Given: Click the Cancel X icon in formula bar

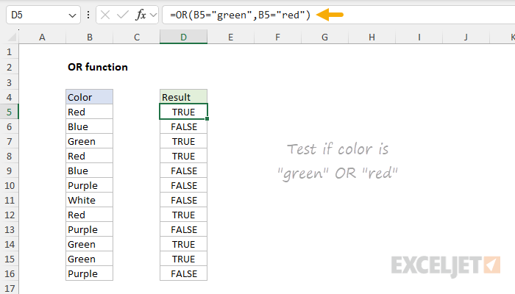Looking at the screenshot, I should [x=105, y=15].
